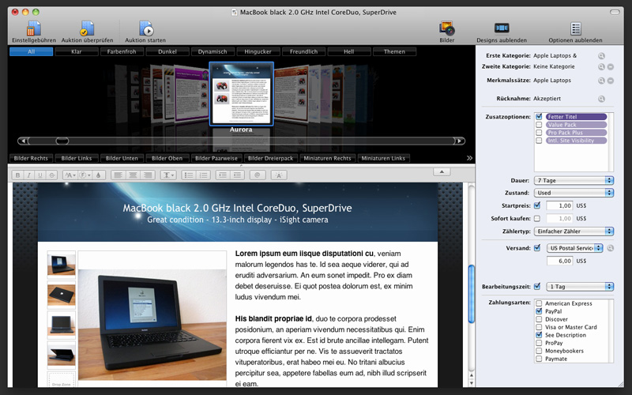Open the Rücknahme magnifier icon
This screenshot has height=395, width=632.
tap(601, 99)
